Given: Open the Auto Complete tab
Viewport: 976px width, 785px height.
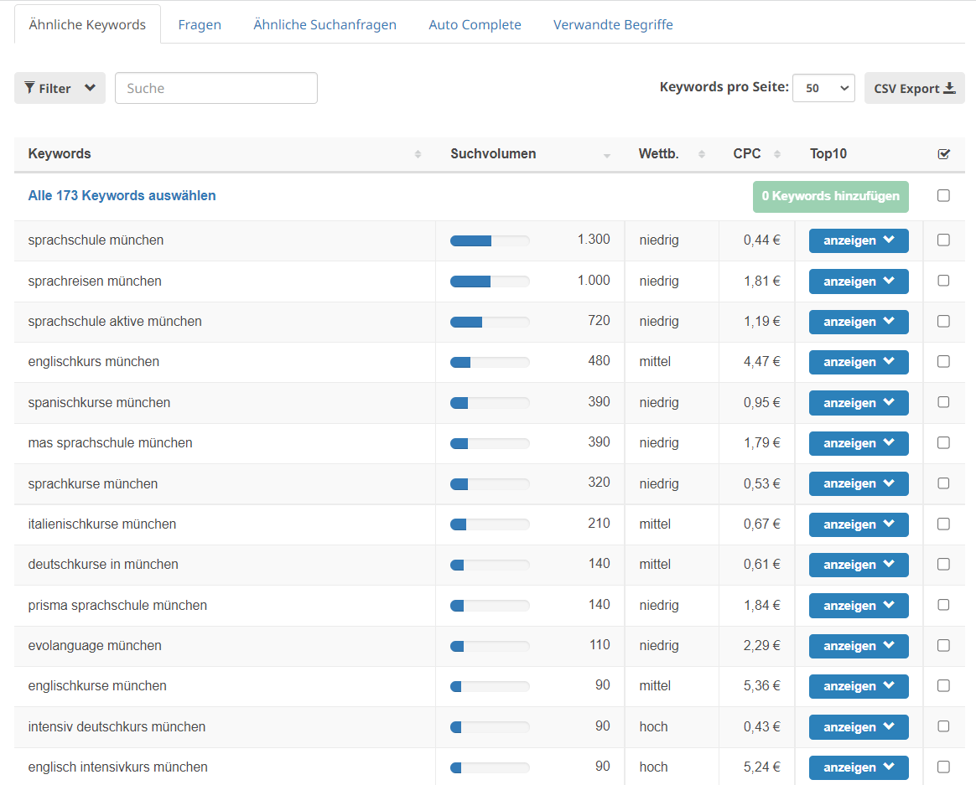Looking at the screenshot, I should click(x=475, y=24).
